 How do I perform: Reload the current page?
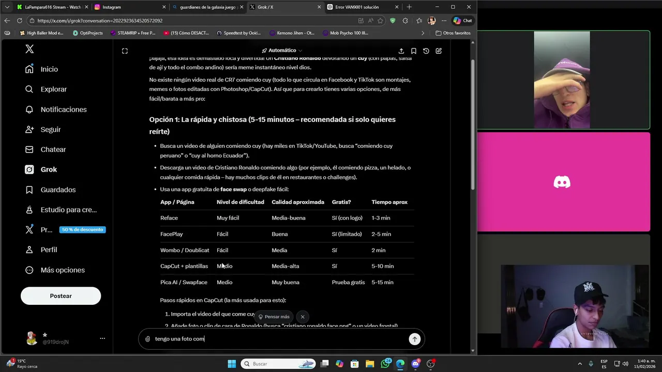(x=20, y=21)
